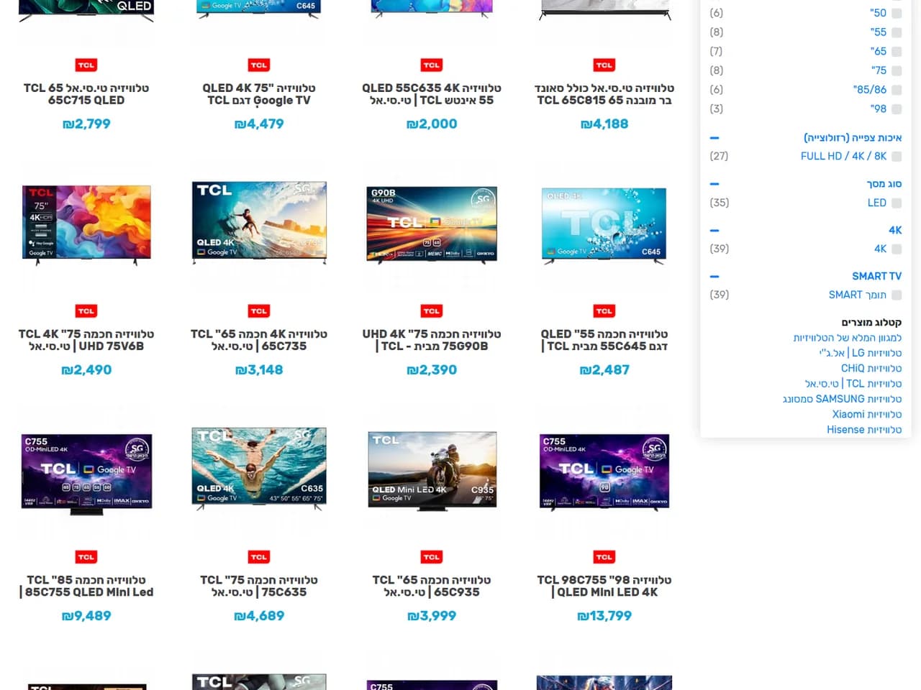Click the ₪2,487 price
Screen dimensions: 921x690
[x=604, y=370]
